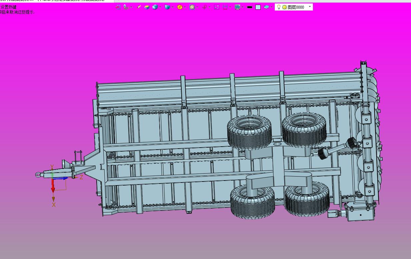Open the 图层0000 layer dropdown

310,7
